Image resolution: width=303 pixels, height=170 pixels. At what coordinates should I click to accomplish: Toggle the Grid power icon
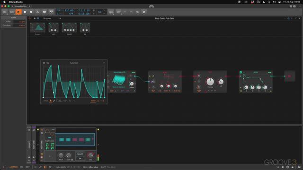[29, 18]
